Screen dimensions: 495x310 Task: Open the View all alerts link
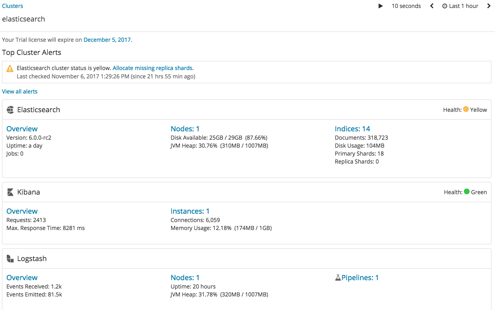coord(19,92)
